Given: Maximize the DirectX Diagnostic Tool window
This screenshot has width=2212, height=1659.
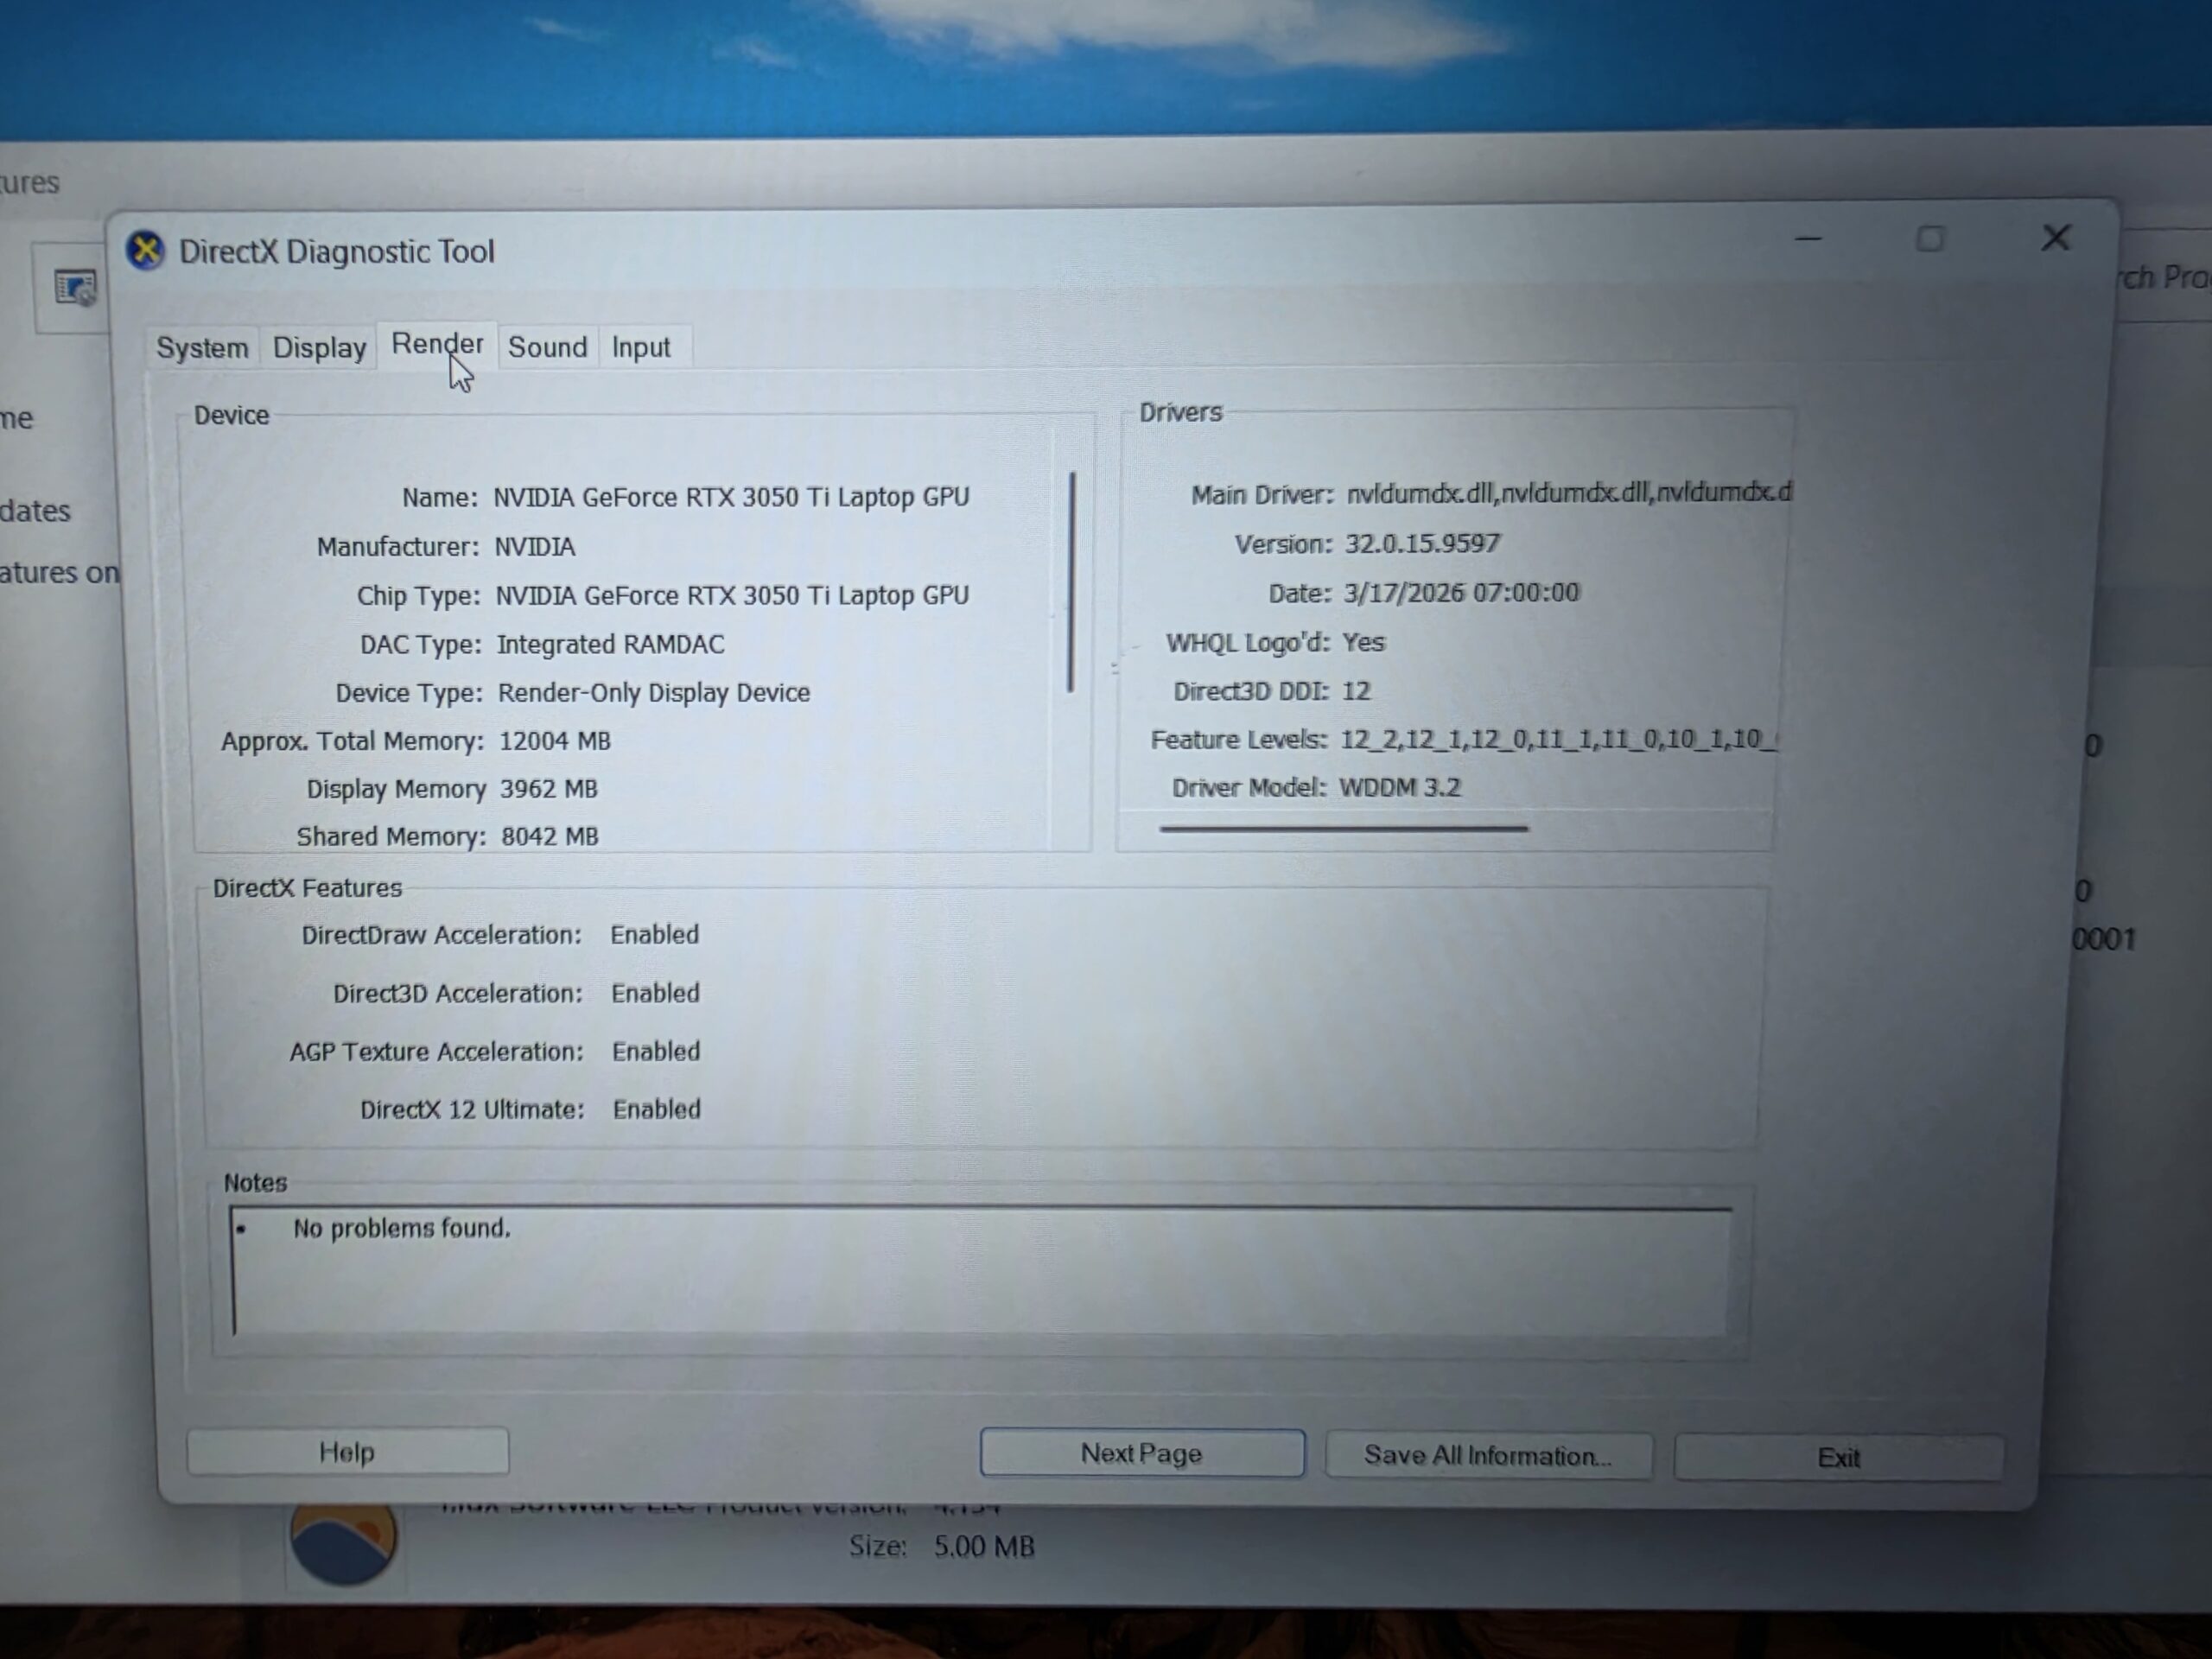Looking at the screenshot, I should point(1930,239).
